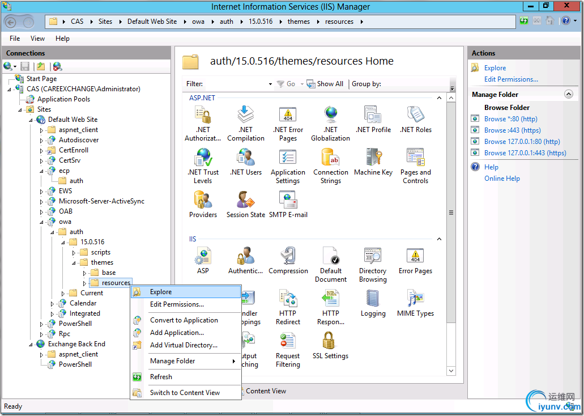
Task: Open HTTP Response Headers feature
Action: [330, 307]
